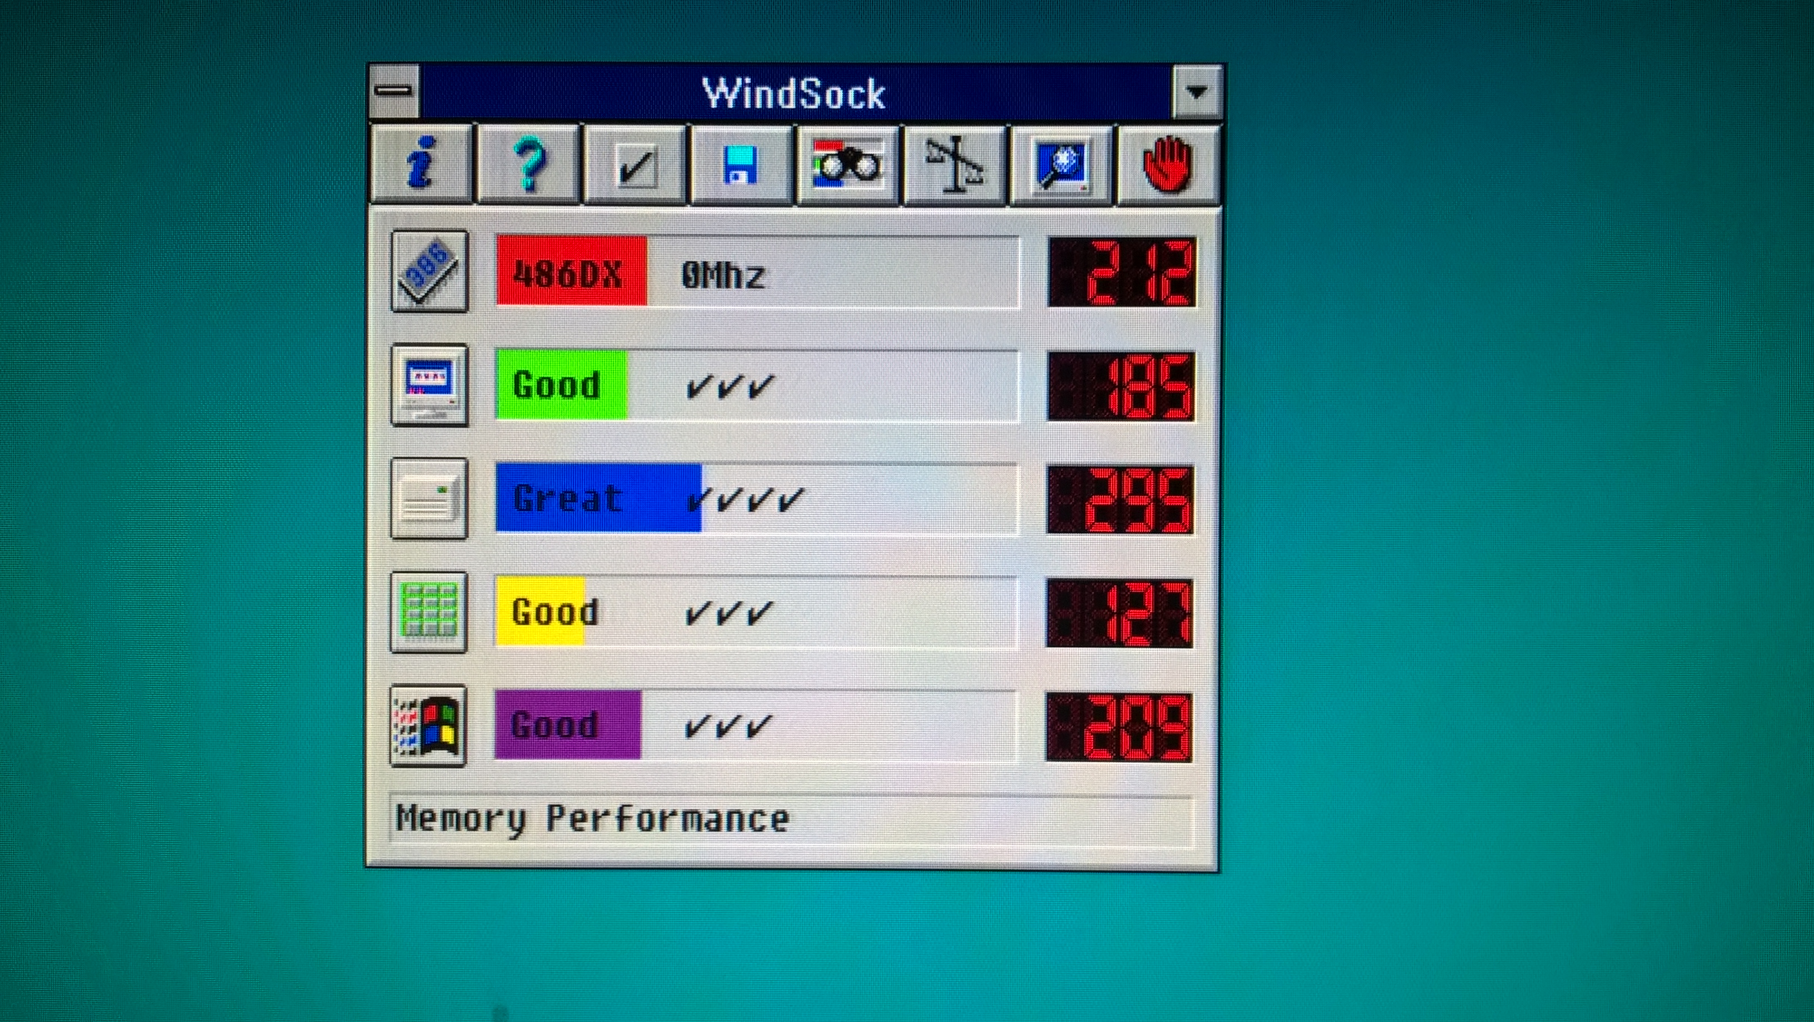
Task: Click the red 486DX performance bar
Action: (571, 272)
